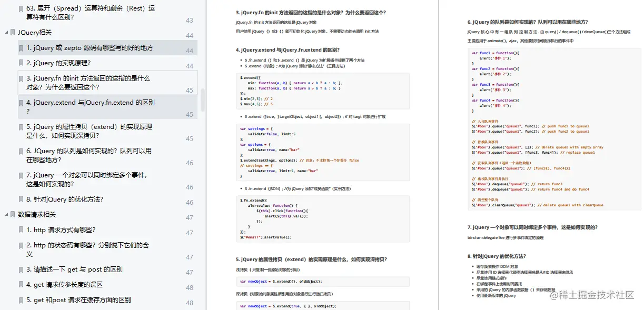Image resolution: width=644 pixels, height=310 pixels.
Task: Click the 'var settings = { validate:false' code block
Action: 323,153
